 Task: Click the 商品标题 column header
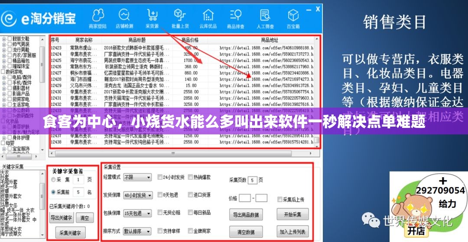click(137, 40)
